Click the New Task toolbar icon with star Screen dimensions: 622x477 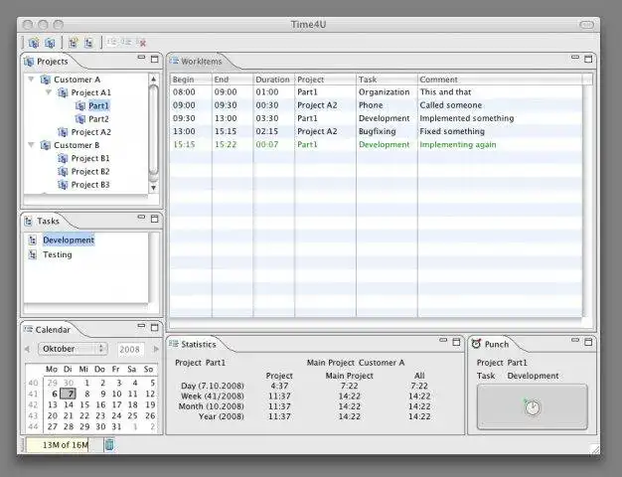pyautogui.click(x=73, y=43)
